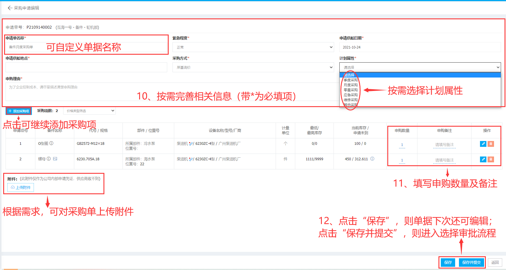Open the 采购方式 dropdown
The image size is (506, 270).
(x=253, y=67)
